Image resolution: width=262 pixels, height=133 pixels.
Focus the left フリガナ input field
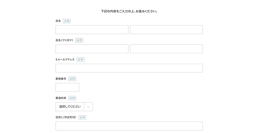92,49
